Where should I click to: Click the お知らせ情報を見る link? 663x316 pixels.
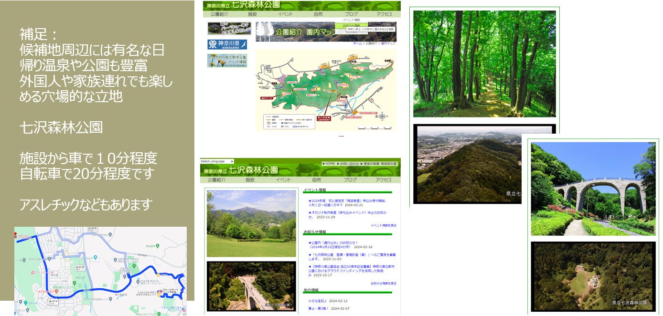click(x=383, y=284)
